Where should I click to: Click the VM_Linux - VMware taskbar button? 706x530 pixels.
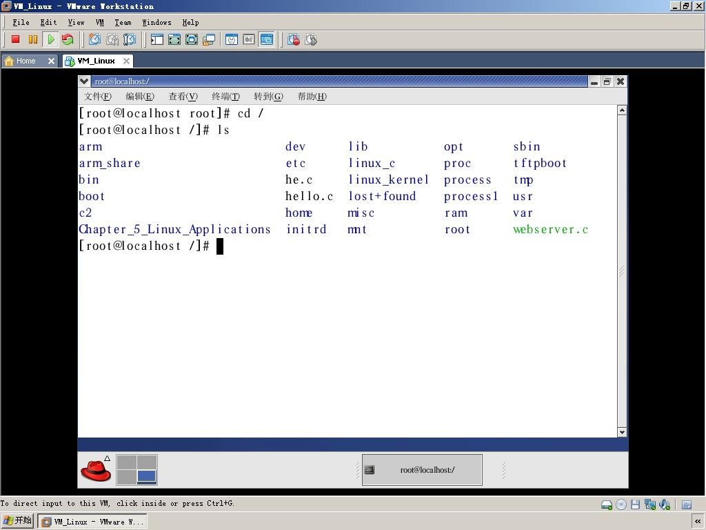tap(92, 522)
